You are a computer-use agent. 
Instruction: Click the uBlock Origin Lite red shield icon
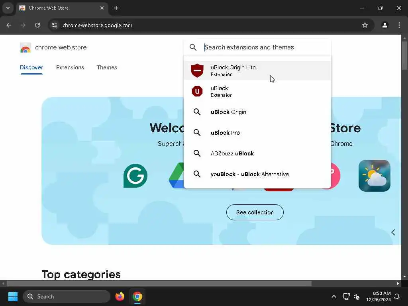(197, 71)
